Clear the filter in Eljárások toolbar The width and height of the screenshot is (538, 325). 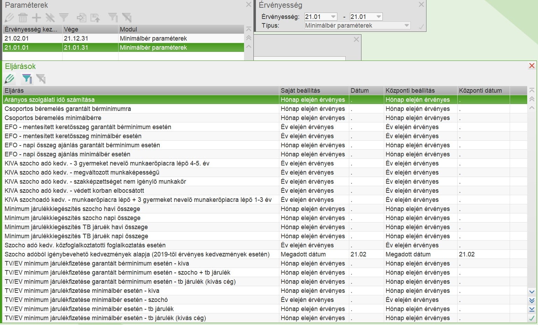click(x=41, y=79)
